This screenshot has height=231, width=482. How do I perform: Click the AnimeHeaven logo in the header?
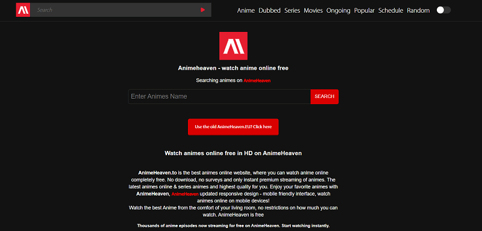pyautogui.click(x=23, y=10)
